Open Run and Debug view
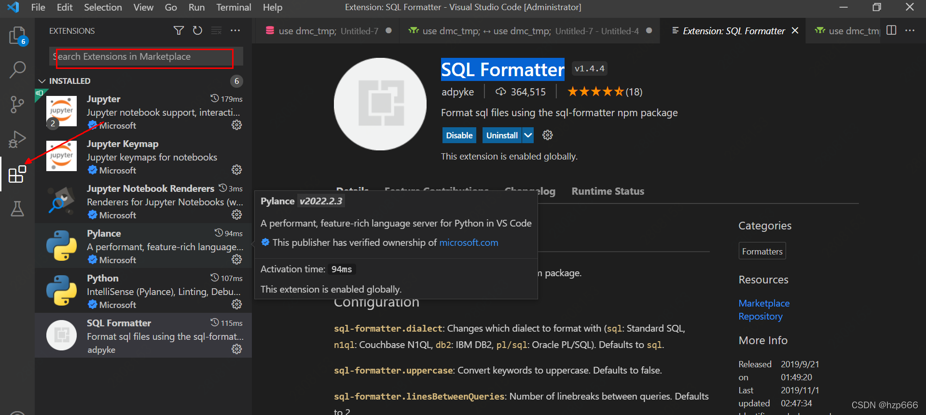 click(x=17, y=139)
